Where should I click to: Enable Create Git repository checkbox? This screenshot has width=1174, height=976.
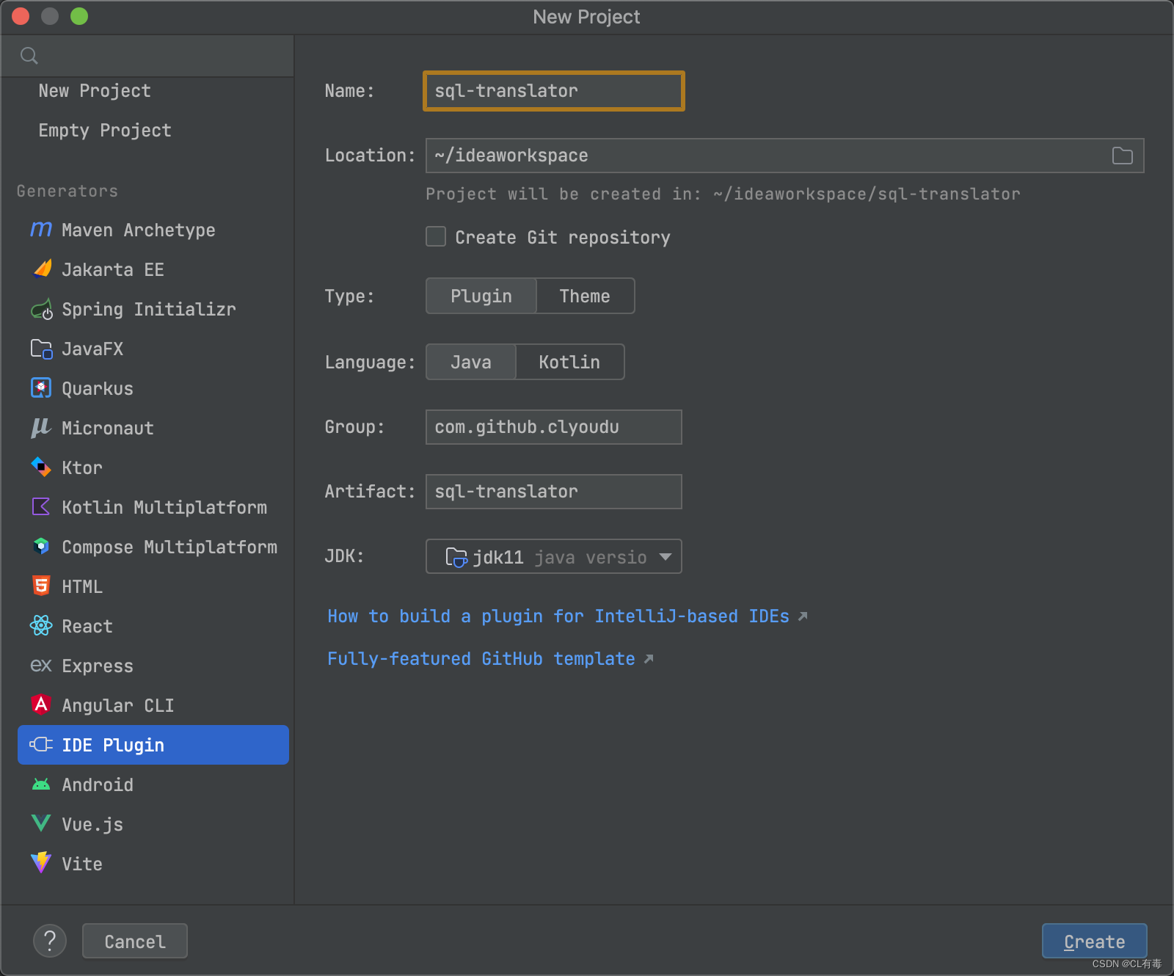click(436, 236)
